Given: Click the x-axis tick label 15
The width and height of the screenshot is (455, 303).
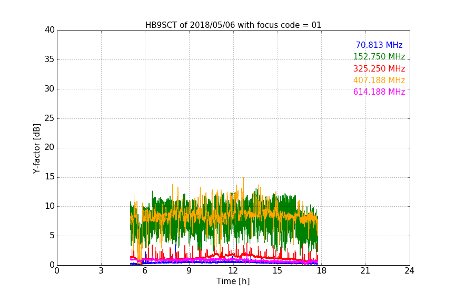Looking at the screenshot, I should point(278,271).
